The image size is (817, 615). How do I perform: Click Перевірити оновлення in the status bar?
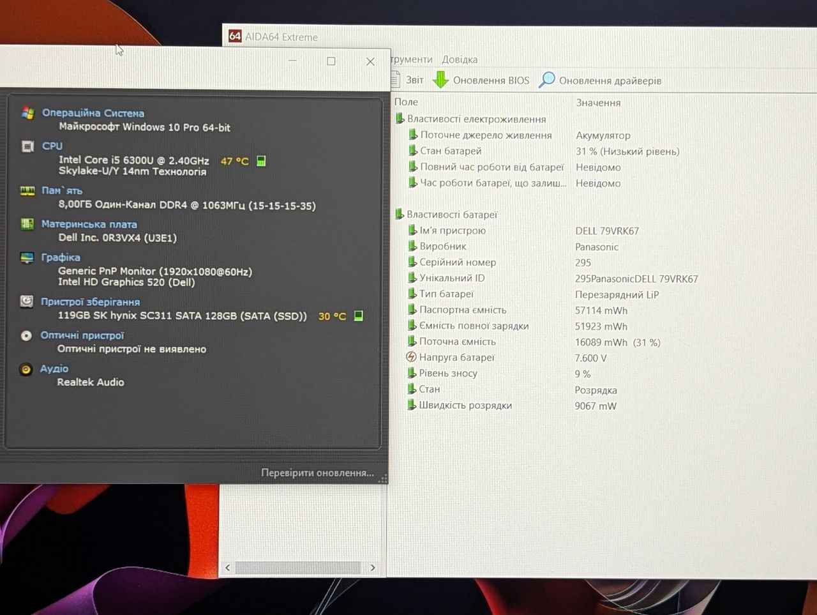pos(317,473)
